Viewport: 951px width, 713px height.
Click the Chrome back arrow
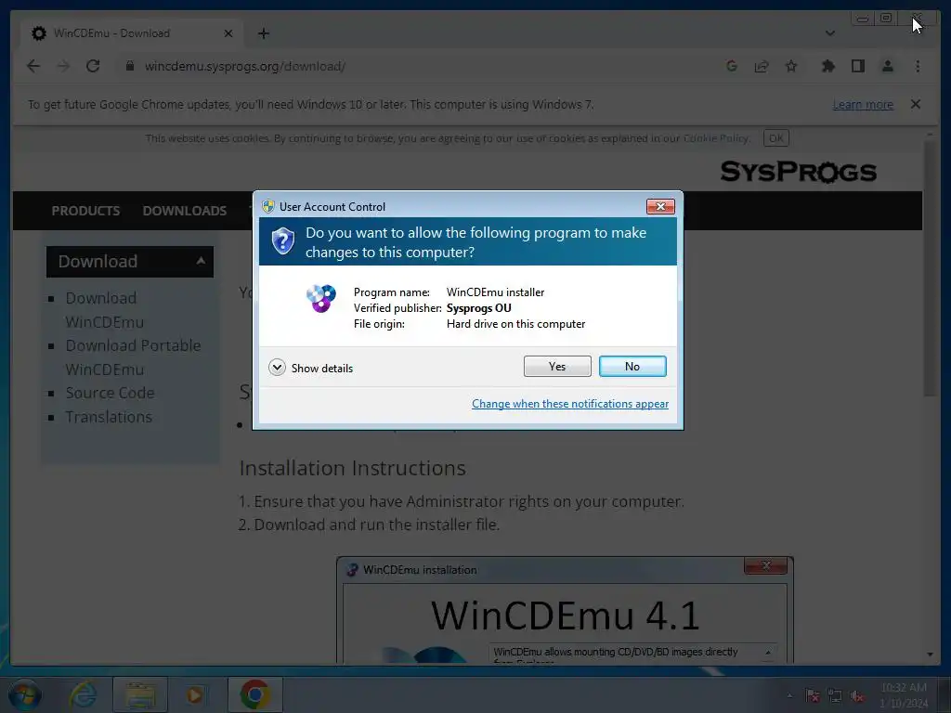[33, 66]
